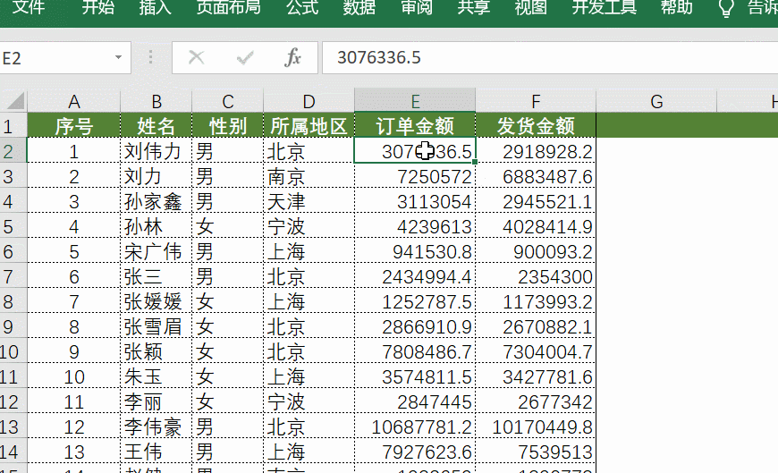Select row 5 header
Screen dimensions: 778x473
pos(13,226)
